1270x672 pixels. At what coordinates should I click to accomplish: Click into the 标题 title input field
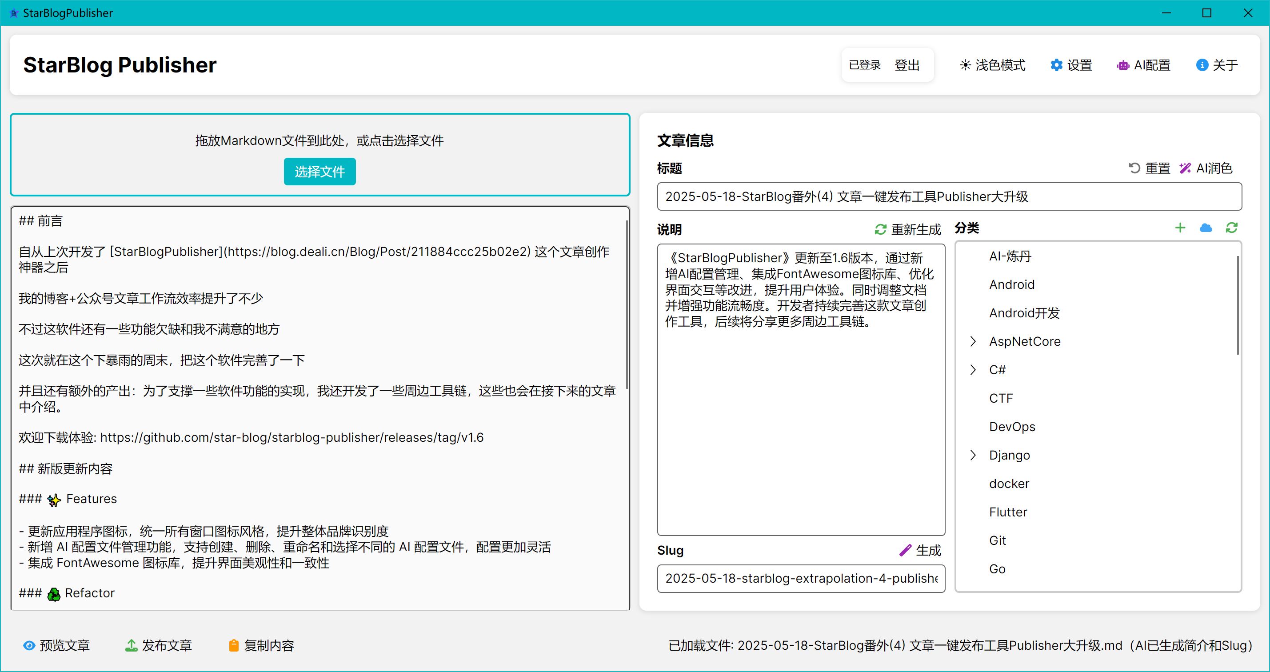click(949, 197)
